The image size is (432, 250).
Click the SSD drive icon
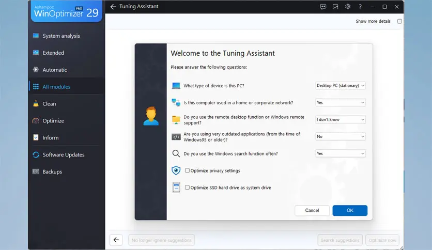176,187
